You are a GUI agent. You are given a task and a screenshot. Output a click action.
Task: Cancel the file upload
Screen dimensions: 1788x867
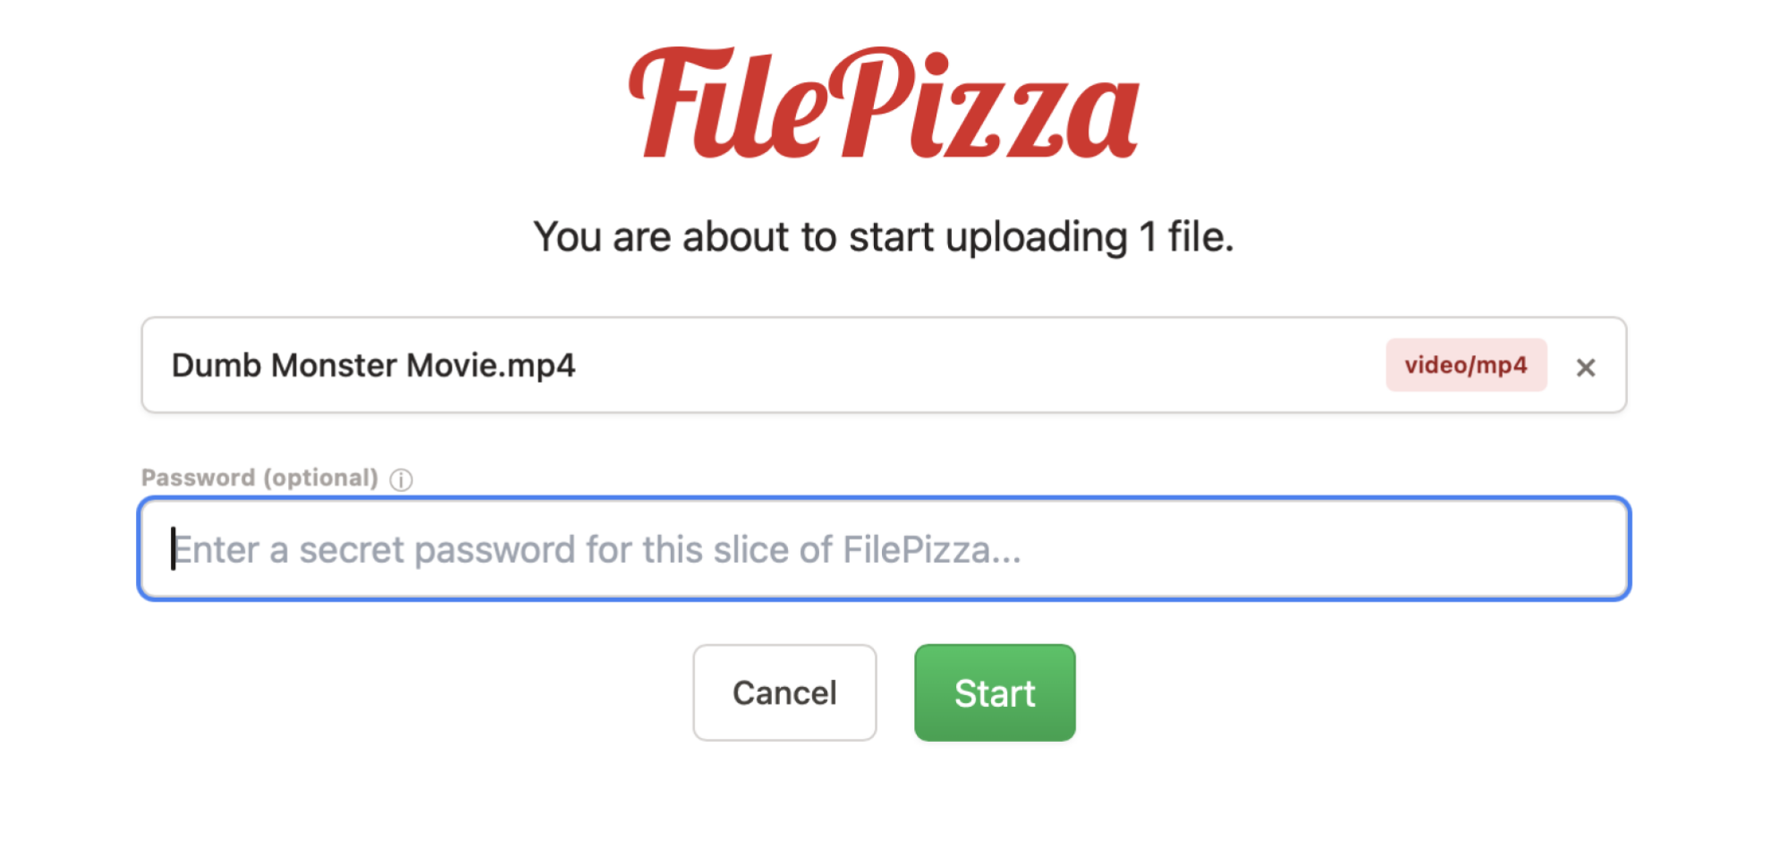point(784,693)
